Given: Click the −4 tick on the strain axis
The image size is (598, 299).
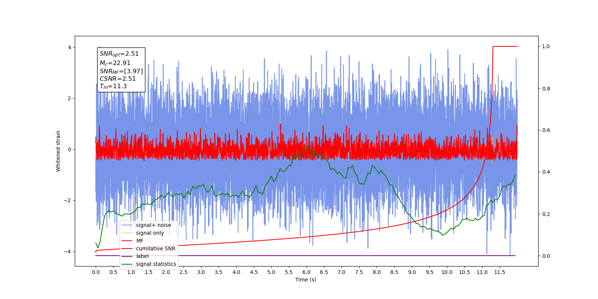Looking at the screenshot, I should click(x=68, y=252).
